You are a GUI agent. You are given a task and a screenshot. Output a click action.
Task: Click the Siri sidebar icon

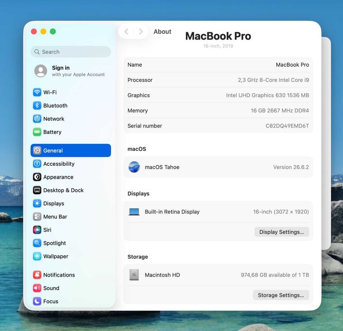[37, 230]
